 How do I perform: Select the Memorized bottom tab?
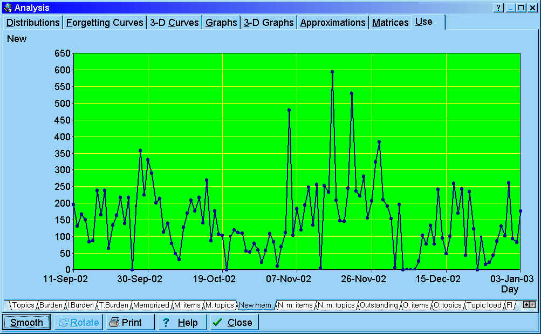pos(152,305)
